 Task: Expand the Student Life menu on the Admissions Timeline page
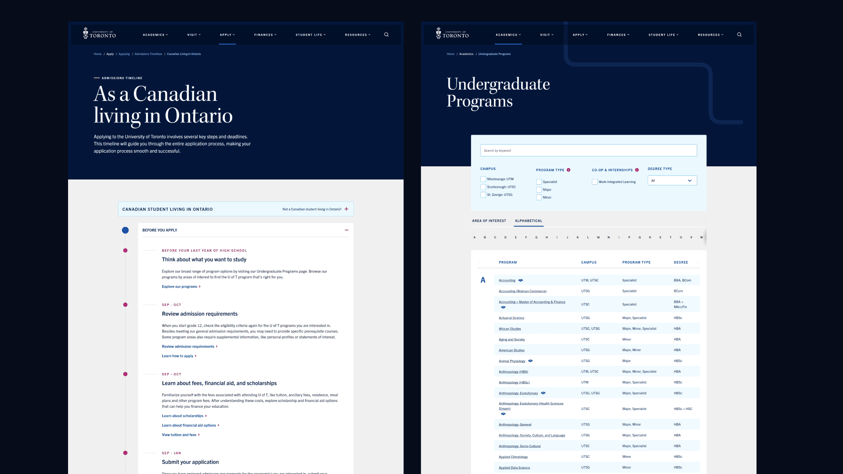click(x=311, y=35)
